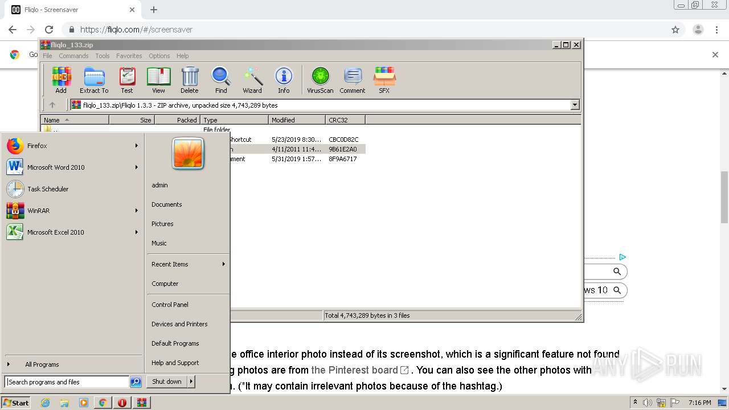Click the Test archive icon
729x410 pixels.
[127, 80]
